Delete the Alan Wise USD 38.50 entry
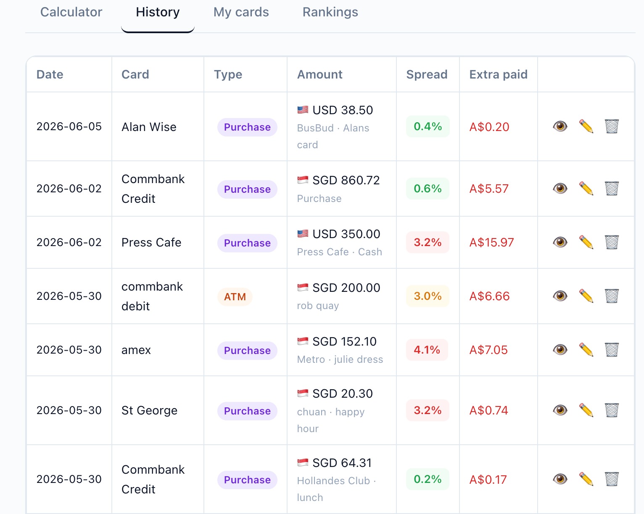 [x=612, y=126]
